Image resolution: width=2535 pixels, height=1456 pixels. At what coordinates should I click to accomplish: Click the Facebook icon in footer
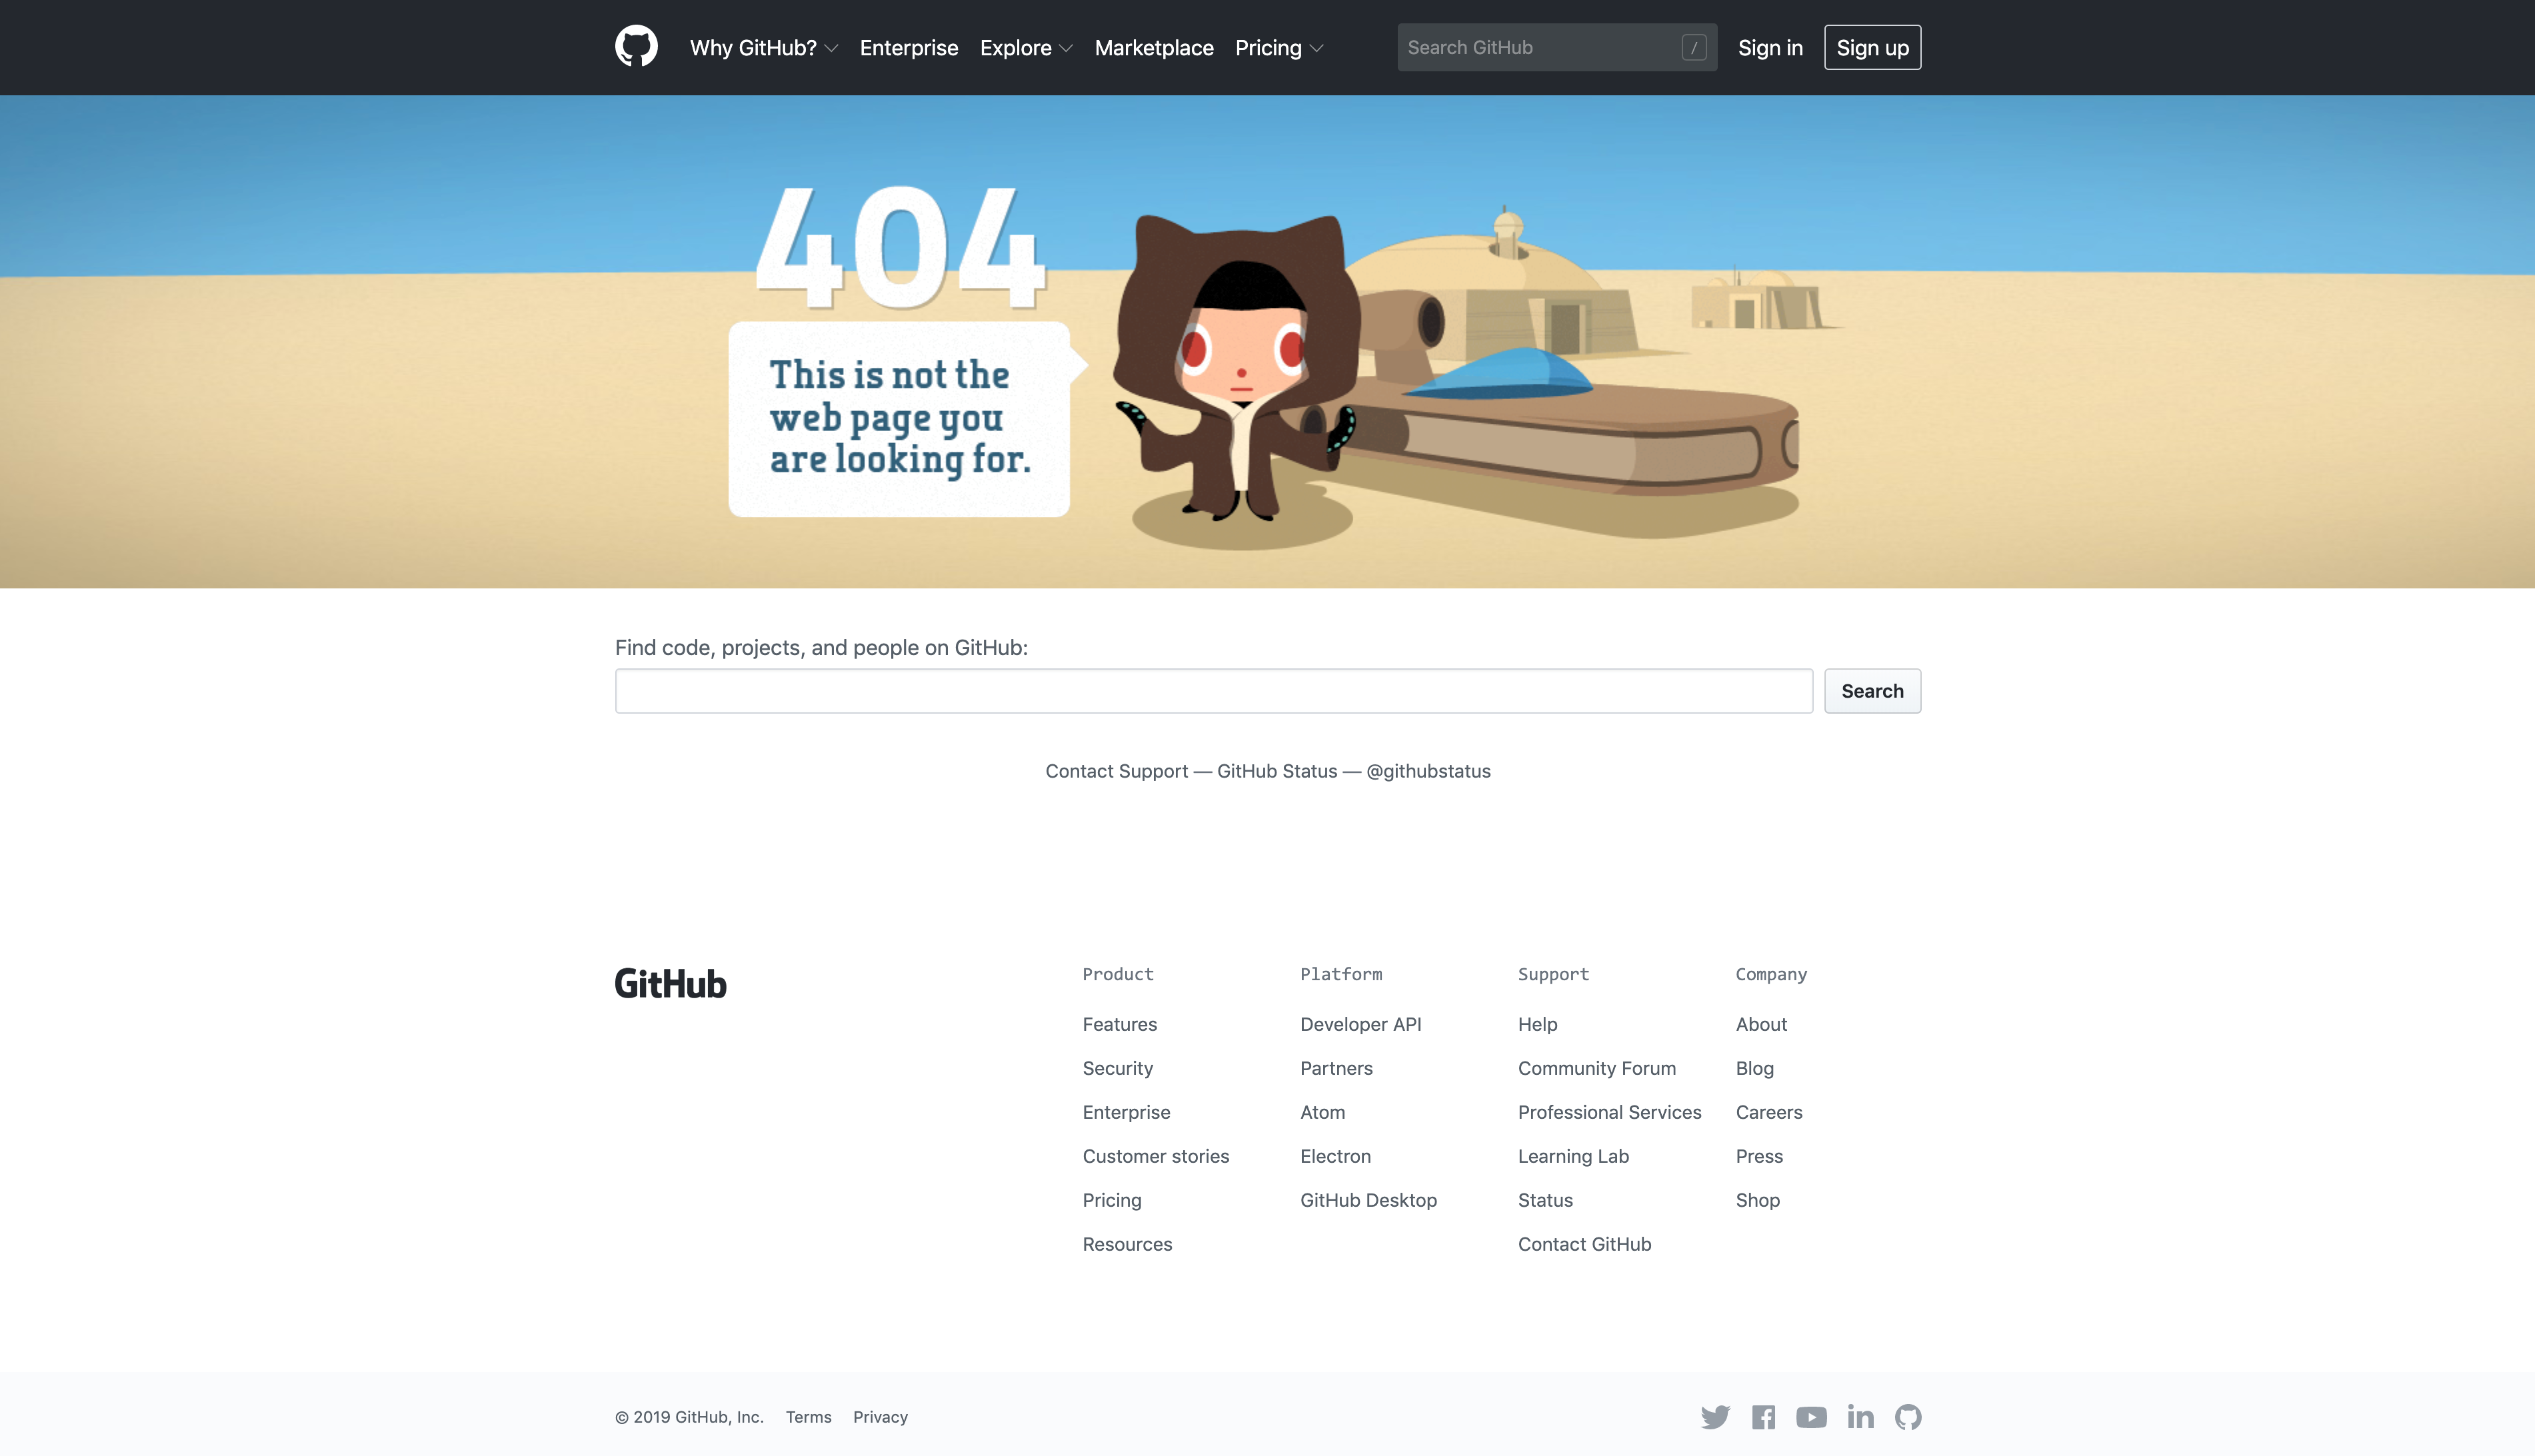1764,1416
